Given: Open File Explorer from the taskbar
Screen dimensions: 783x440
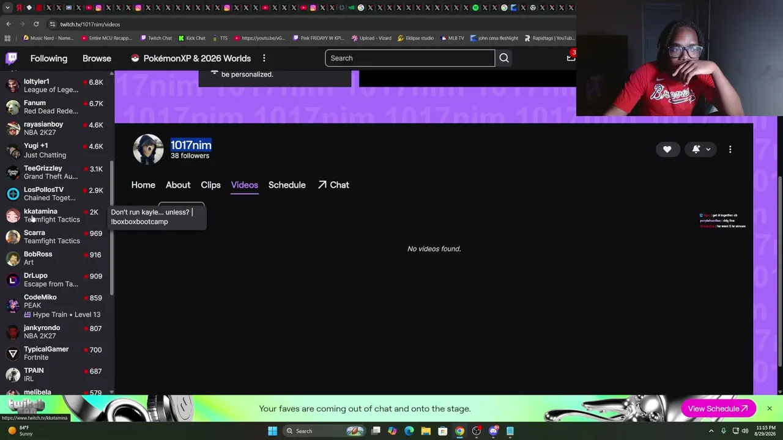Looking at the screenshot, I should [426, 431].
